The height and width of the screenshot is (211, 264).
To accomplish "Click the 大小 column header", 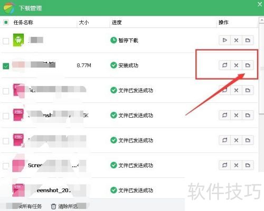I will point(84,23).
